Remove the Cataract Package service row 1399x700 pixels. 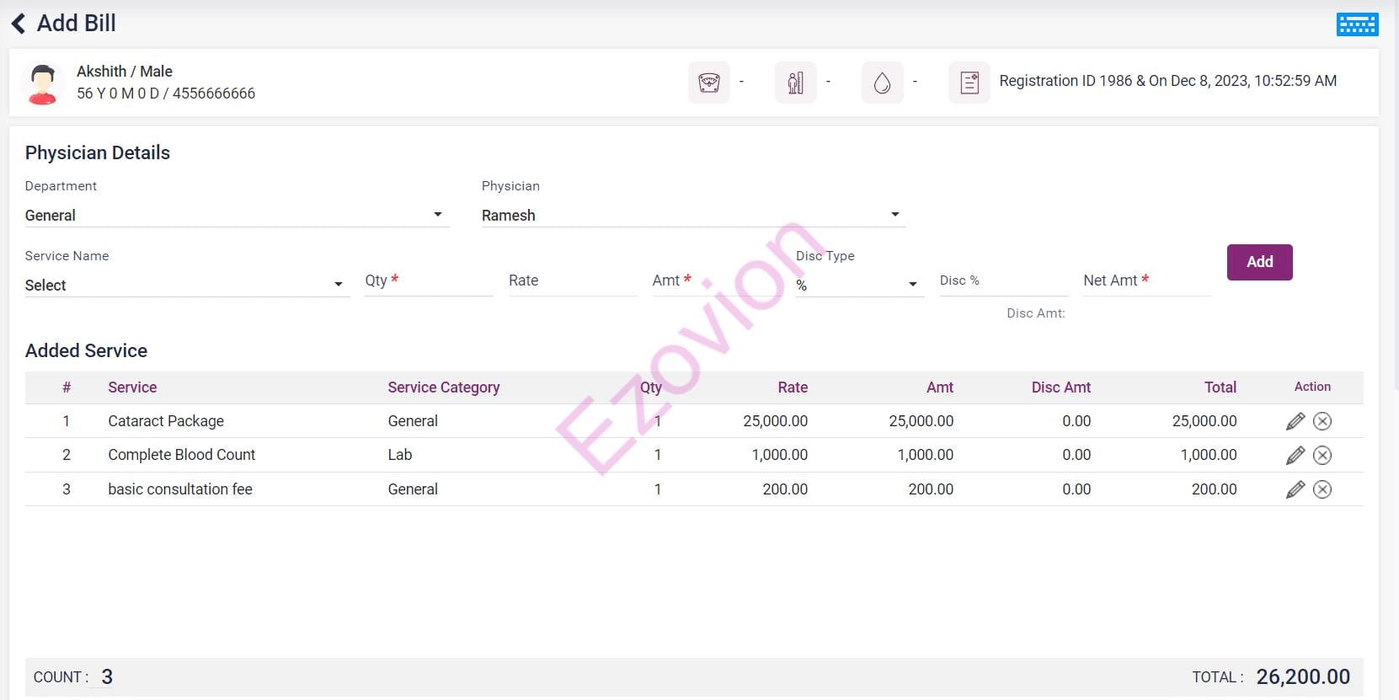click(1322, 421)
